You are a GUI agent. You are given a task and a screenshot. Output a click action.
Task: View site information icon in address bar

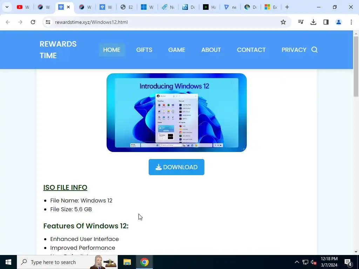coord(48,22)
